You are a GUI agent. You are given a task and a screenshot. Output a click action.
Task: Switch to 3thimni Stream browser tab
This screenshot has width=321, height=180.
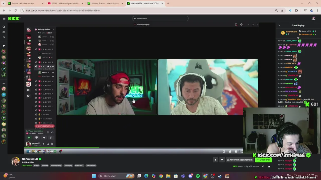click(105, 3)
